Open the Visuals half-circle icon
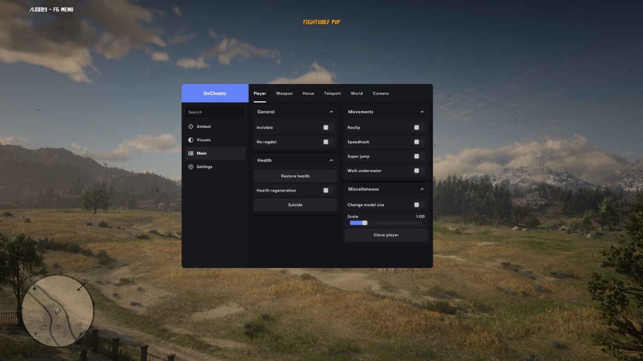Viewport: 643px width, 361px height. 190,139
